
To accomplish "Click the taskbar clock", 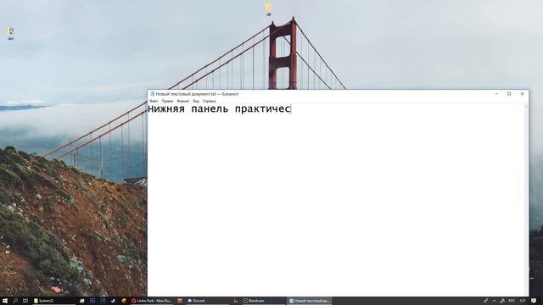I will [523, 301].
